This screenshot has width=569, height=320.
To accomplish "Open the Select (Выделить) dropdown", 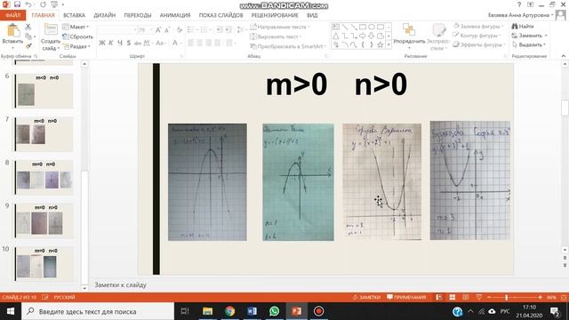I will click(x=529, y=44).
